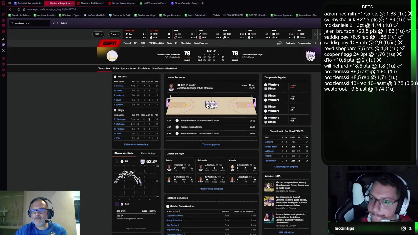The height and width of the screenshot is (235, 418).
Task: Click Kuminga's headshot in Lances Recentes
Action: (x=171, y=87)
